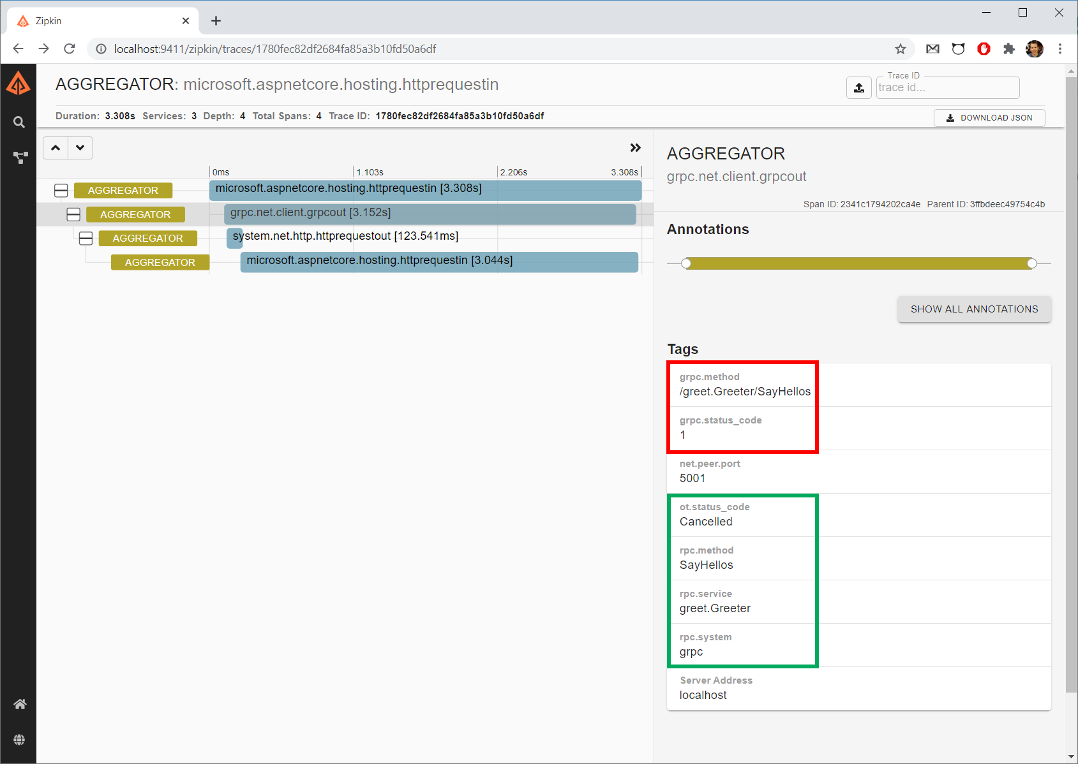
Task: Select the Zipkin browser tab
Action: (x=103, y=21)
